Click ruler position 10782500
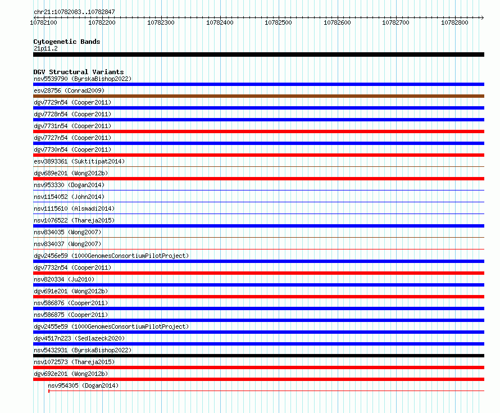This screenshot has height=413, width=500. [279, 22]
